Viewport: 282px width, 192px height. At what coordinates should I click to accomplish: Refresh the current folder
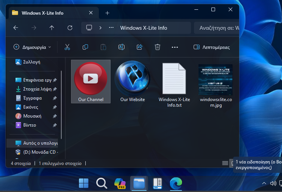point(70,28)
